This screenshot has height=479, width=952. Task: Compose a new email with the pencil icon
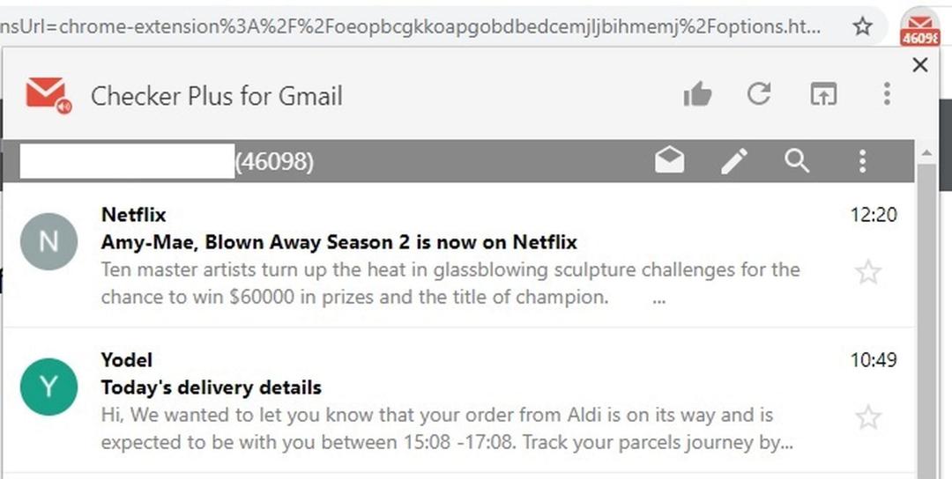(x=734, y=161)
